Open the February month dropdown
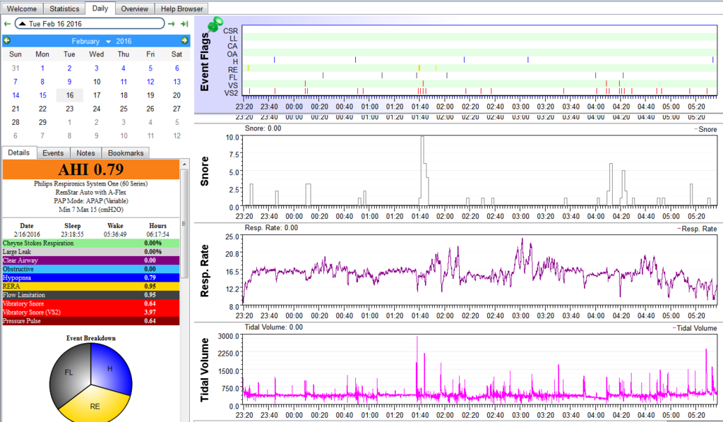The width and height of the screenshot is (723, 422). tap(92, 41)
